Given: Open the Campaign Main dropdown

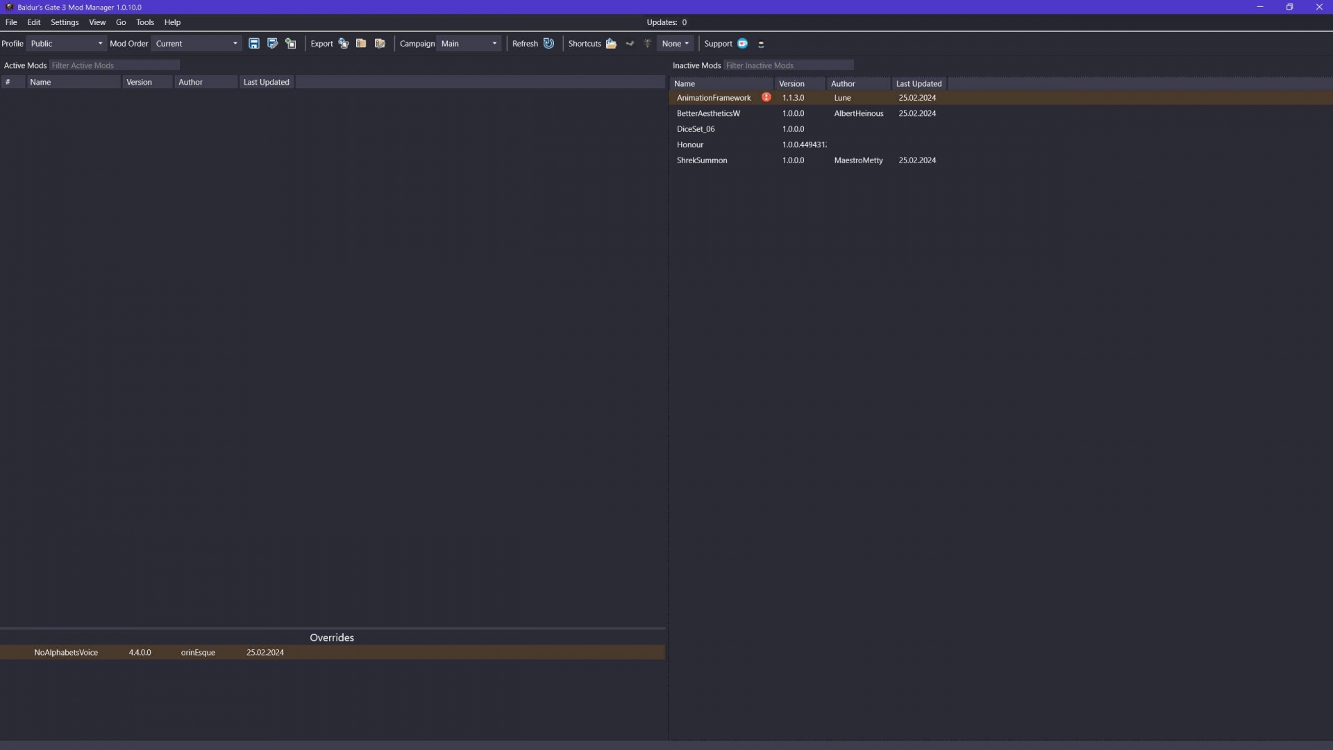Looking at the screenshot, I should point(469,44).
